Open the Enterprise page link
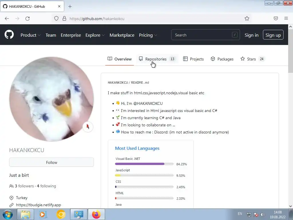This screenshot has width=293, height=220. pyautogui.click(x=71, y=35)
